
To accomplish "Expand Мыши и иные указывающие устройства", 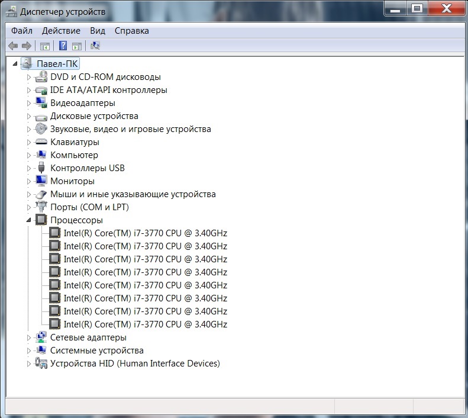I will (28, 194).
